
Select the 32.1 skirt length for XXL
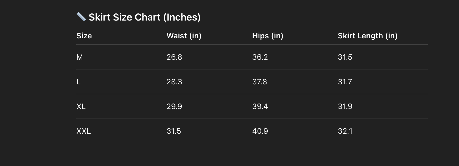[345, 131]
